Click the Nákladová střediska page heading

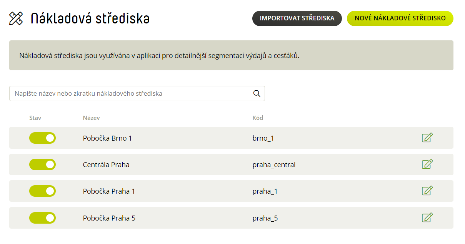pyautogui.click(x=90, y=18)
